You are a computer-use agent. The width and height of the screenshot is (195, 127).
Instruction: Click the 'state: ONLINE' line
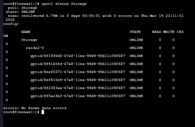click(20, 12)
